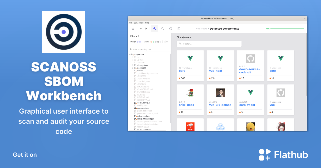Select the highlighted Detected components toolbar icon
Viewport: 321px width, 168px height.
[154, 29]
